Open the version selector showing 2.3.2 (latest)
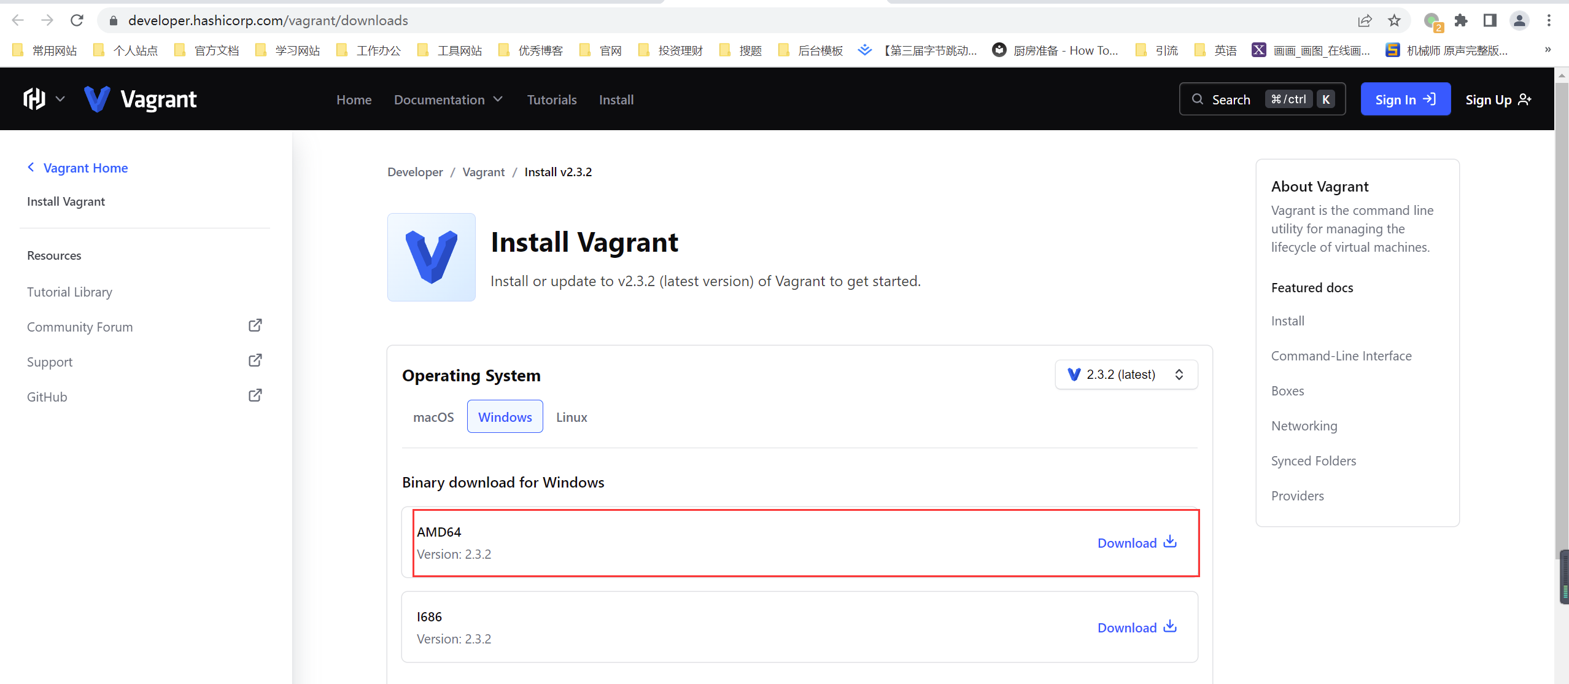1569x684 pixels. coord(1126,374)
